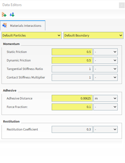125x163 pixels.
Task: Select the Tangential Stiffness Ratio input
Action: click(72, 69)
